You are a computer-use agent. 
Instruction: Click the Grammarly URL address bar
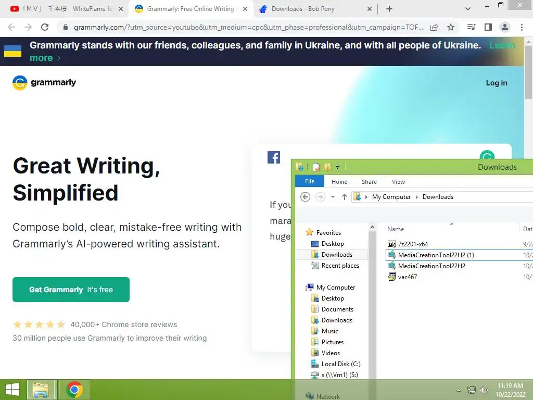tap(248, 27)
